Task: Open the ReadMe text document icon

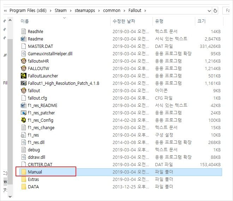Action: pos(24,31)
